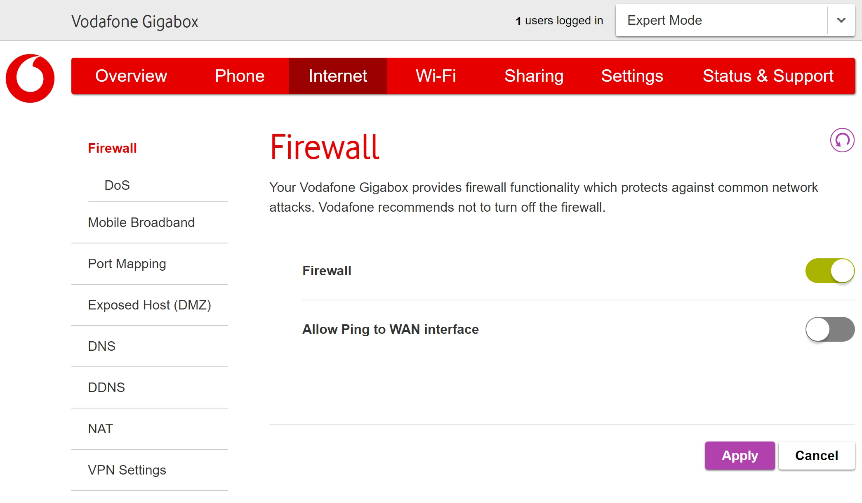Screen dimensions: 862x503
Task: Open the Sharing tab
Action: tap(534, 76)
